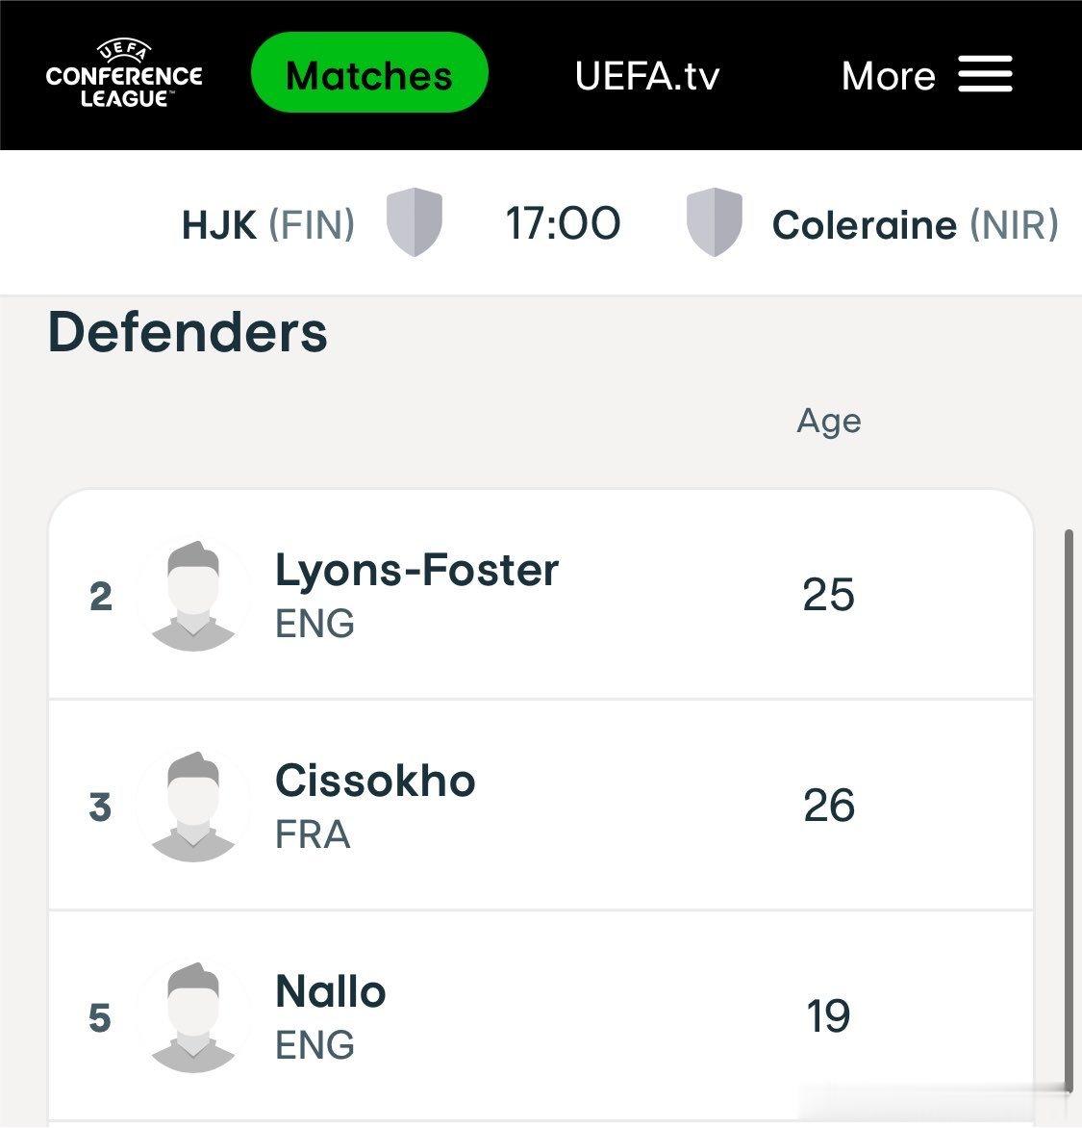The width and height of the screenshot is (1082, 1128).
Task: Select the row with shirt number 5
Action: (541, 1015)
